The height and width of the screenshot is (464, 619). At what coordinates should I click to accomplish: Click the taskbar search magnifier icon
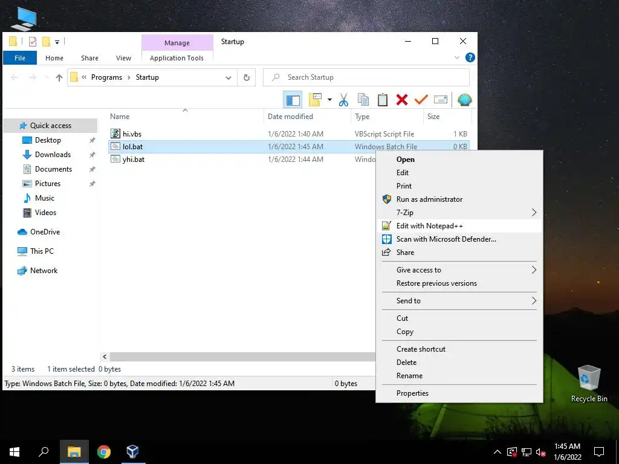click(44, 452)
